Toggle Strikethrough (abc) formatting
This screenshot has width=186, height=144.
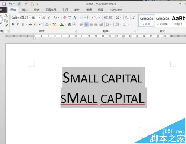click(x=31, y=24)
